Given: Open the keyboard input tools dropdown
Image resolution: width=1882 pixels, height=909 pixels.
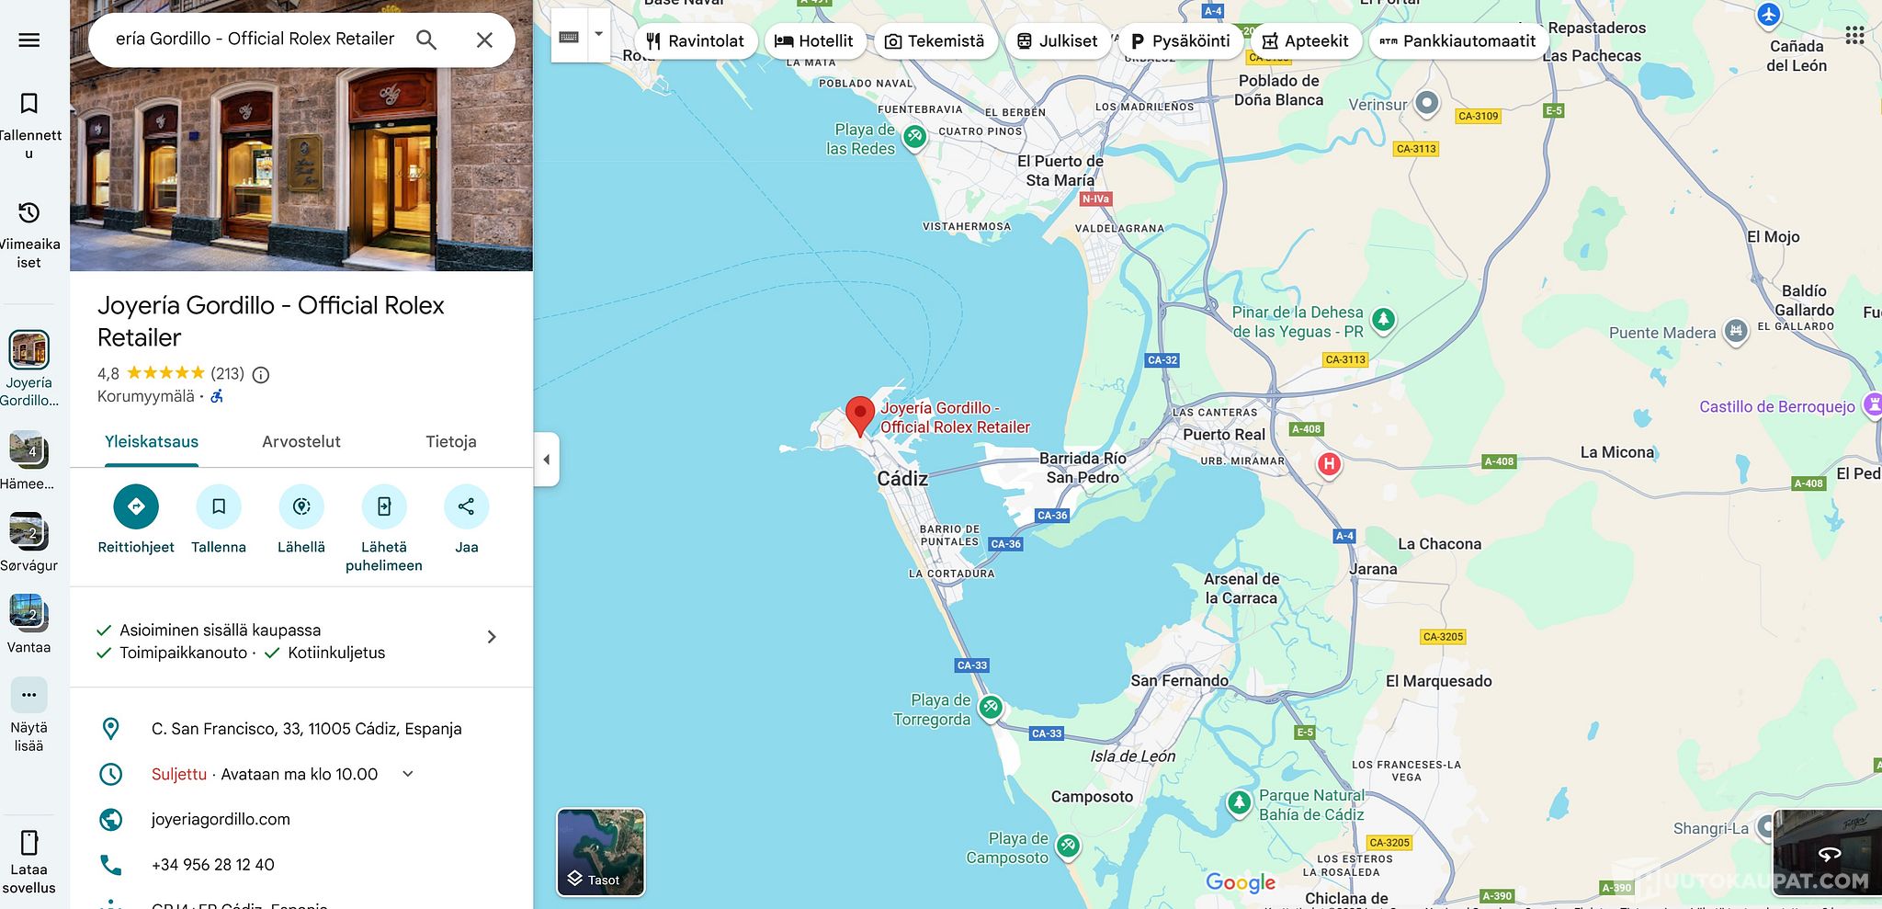Looking at the screenshot, I should click(598, 35).
